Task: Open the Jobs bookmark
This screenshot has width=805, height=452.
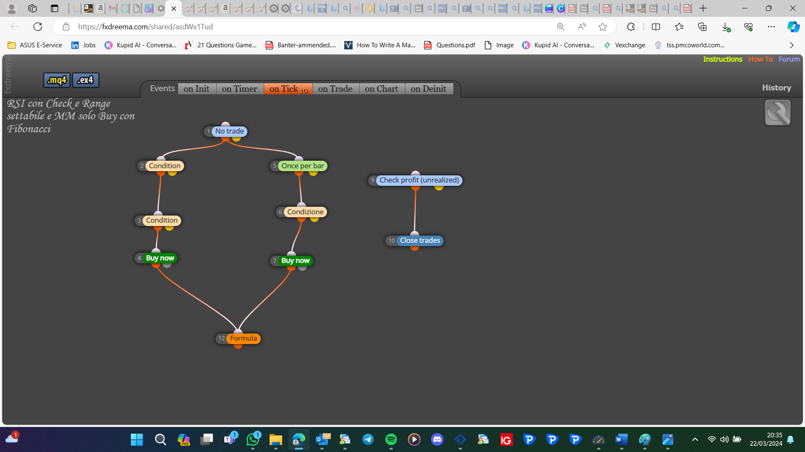Action: (x=83, y=45)
